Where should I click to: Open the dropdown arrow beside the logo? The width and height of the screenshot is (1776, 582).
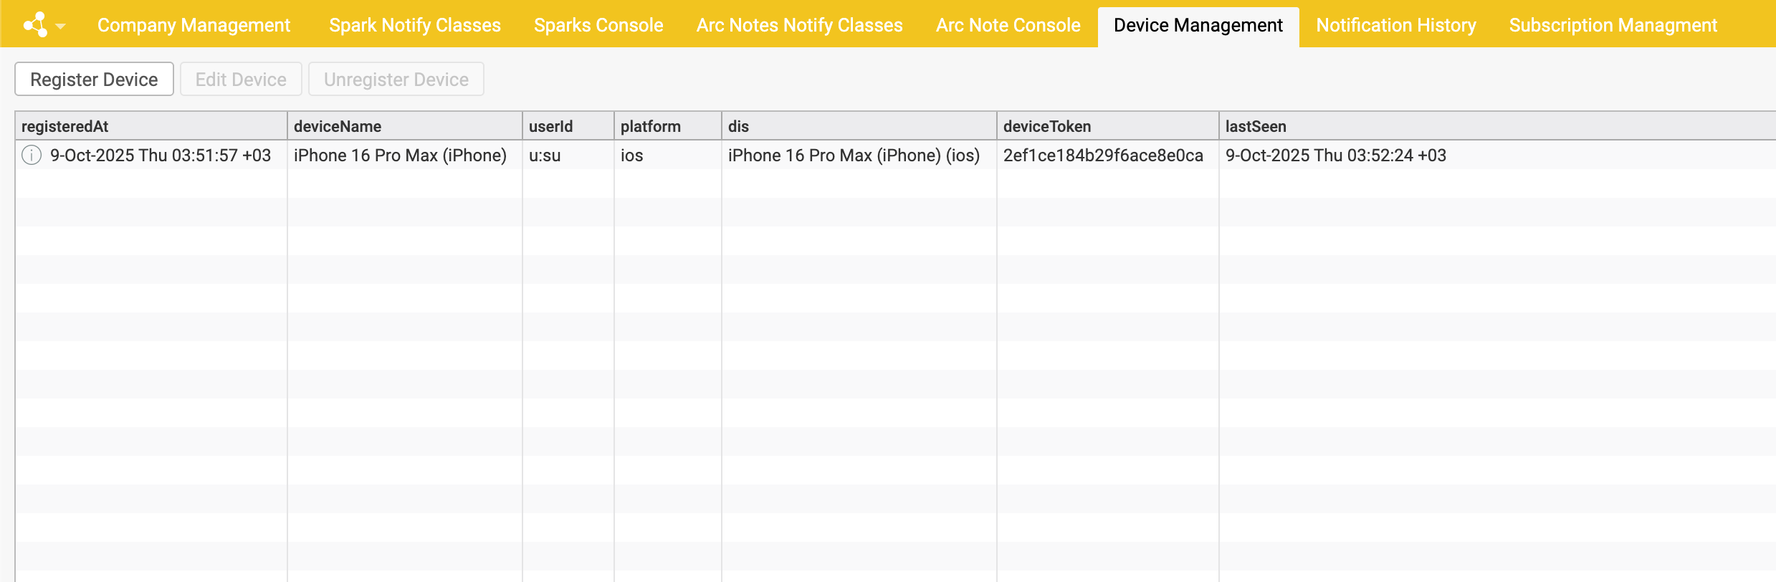61,27
